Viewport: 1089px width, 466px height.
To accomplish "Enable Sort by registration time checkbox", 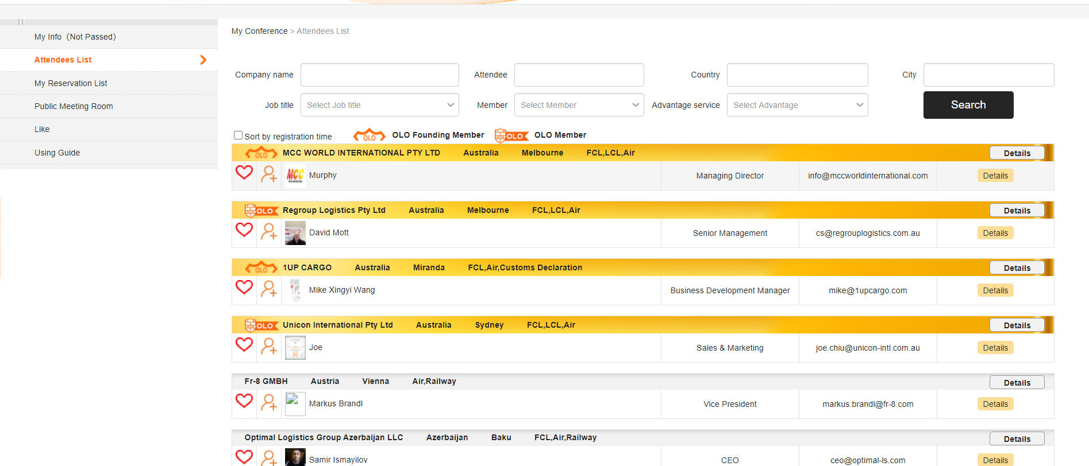I will click(238, 135).
